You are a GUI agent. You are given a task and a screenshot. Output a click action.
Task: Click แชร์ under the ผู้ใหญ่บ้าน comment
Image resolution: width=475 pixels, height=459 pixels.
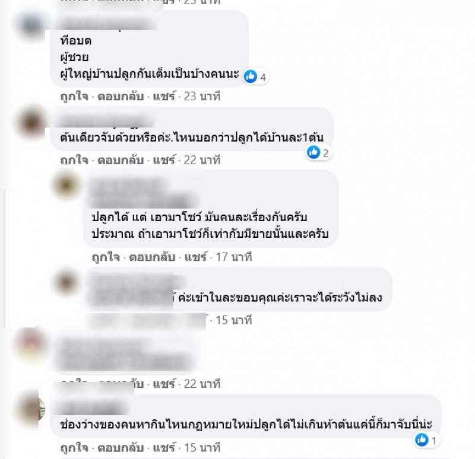pos(164,97)
